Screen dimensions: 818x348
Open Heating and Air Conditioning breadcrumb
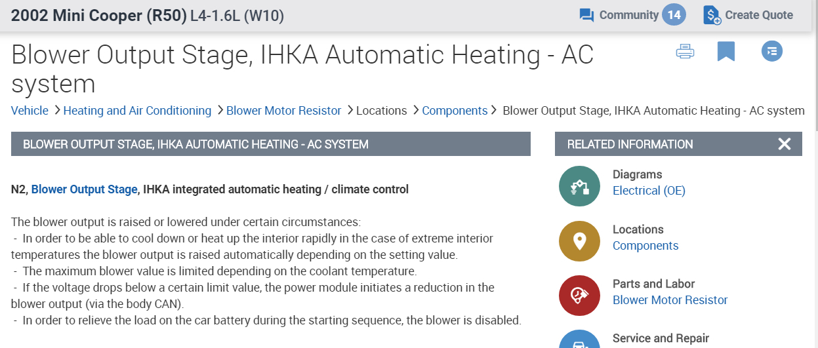[x=137, y=111]
